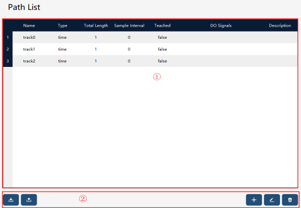301x208 pixels.
Task: Click the Description column header
Action: [280, 25]
